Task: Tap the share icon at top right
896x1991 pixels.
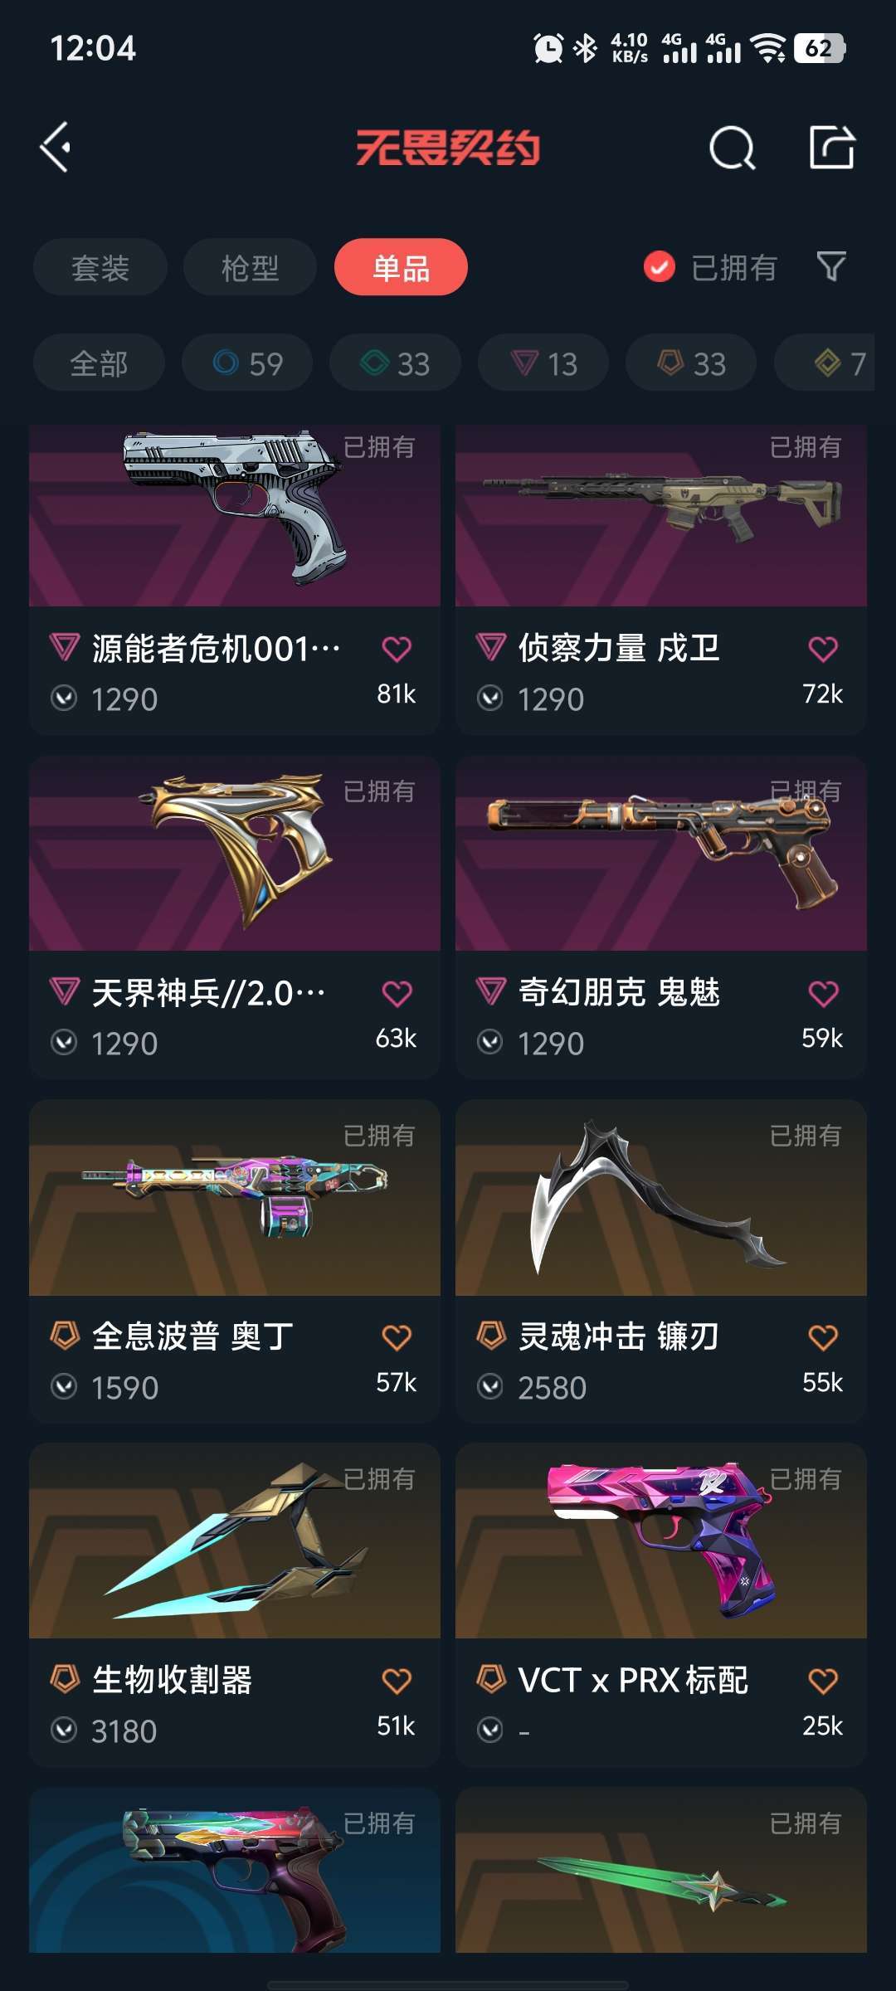Action: (832, 148)
